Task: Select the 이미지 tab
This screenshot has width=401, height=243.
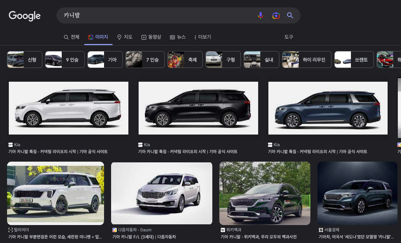Action: pos(98,37)
